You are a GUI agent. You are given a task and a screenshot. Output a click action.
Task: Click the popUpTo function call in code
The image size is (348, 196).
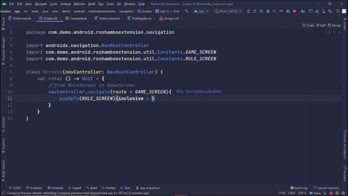tap(69, 99)
